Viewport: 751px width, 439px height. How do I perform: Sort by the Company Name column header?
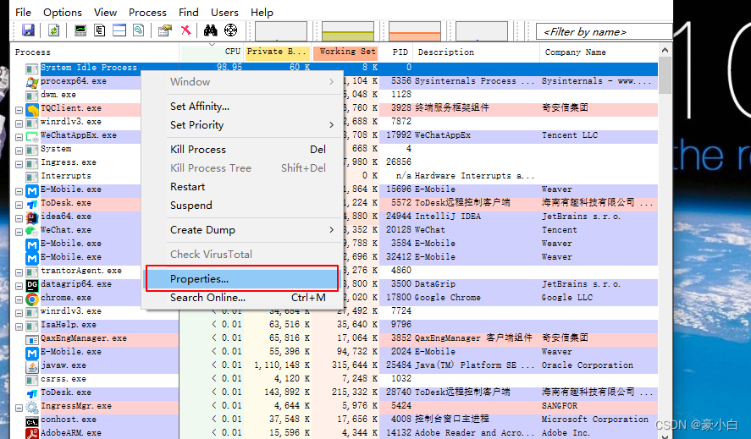tap(599, 52)
